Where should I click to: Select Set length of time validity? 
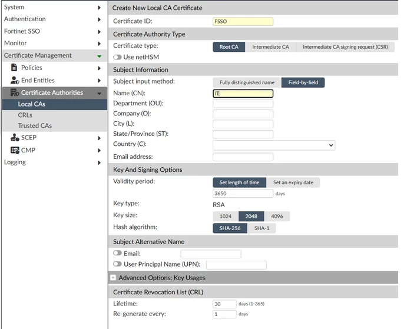tap(239, 182)
